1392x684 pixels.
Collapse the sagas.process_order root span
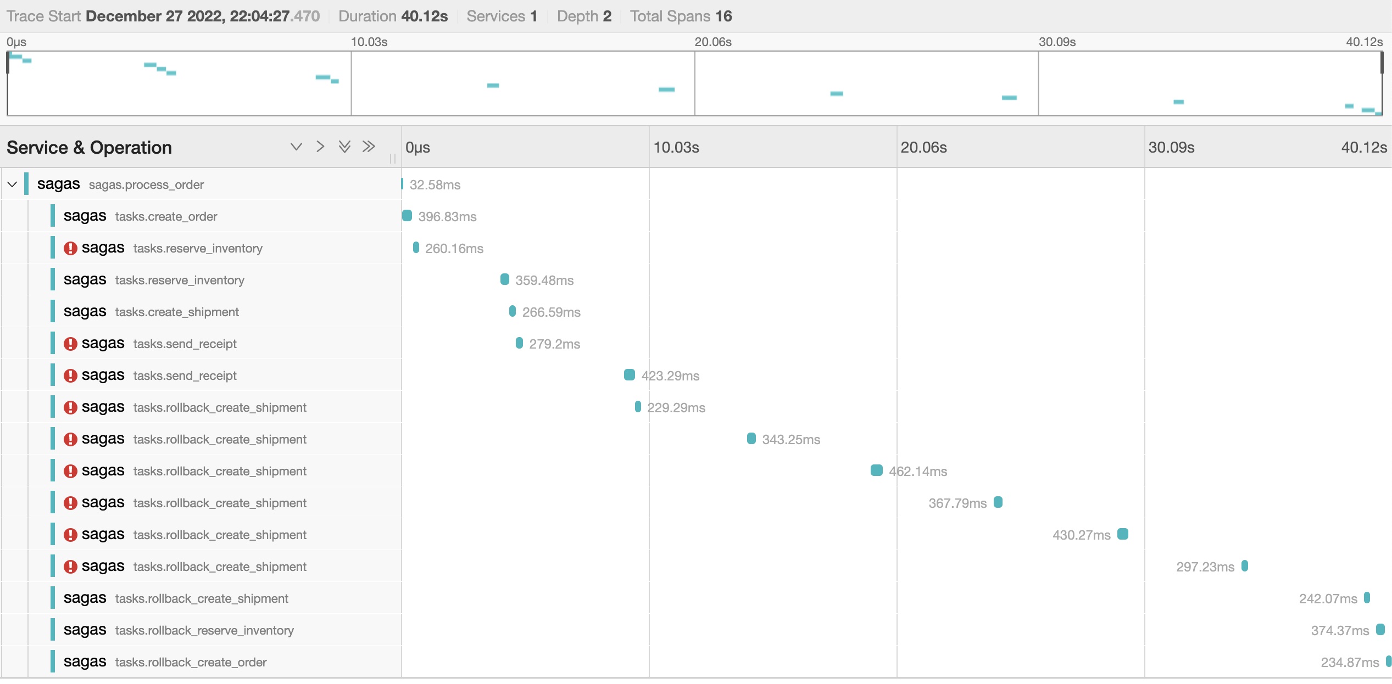coord(12,184)
